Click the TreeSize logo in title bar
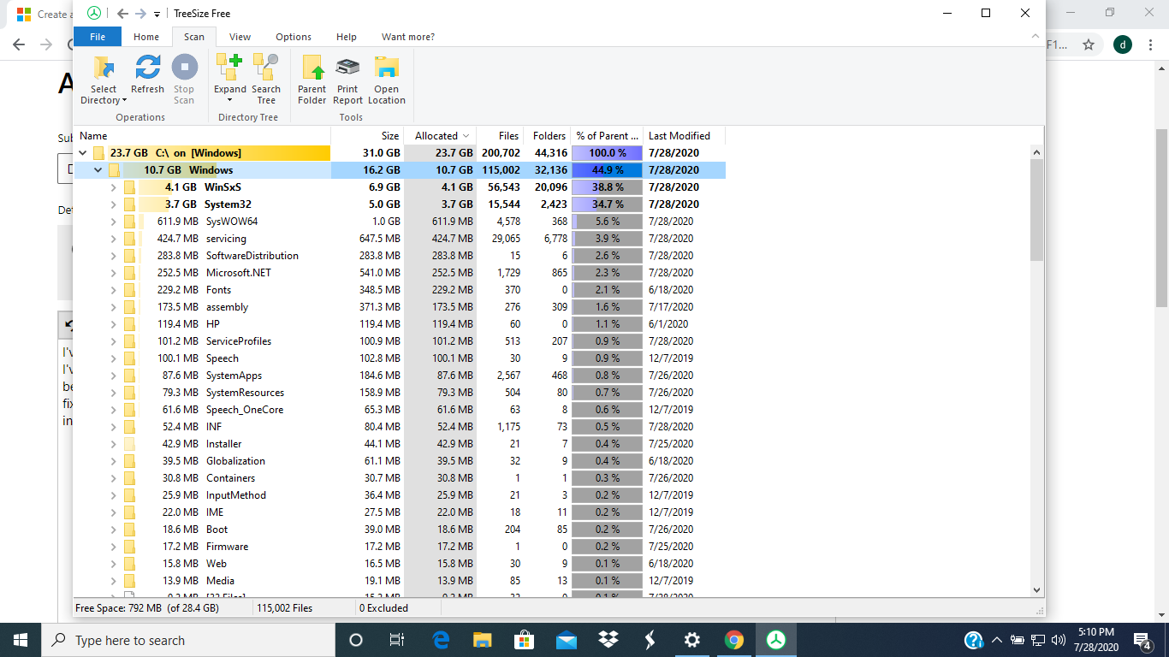Viewport: 1169px width, 657px height. tap(94, 14)
